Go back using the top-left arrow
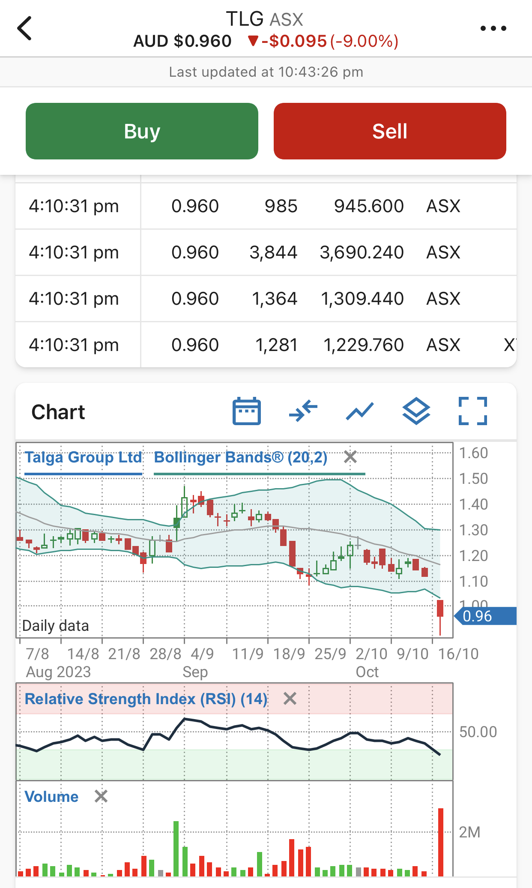This screenshot has width=532, height=888. coord(24,28)
